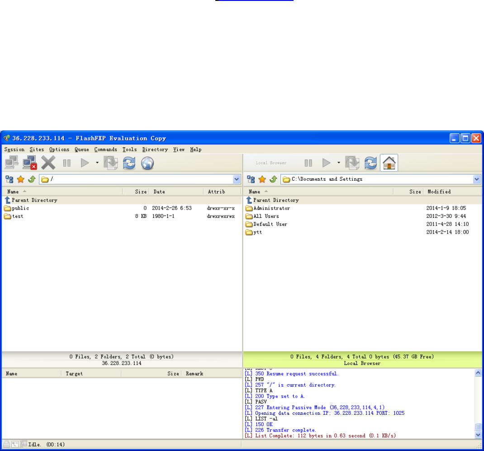Screen dimensions: 484x451
Task: Open the Help menu
Action: point(196,149)
